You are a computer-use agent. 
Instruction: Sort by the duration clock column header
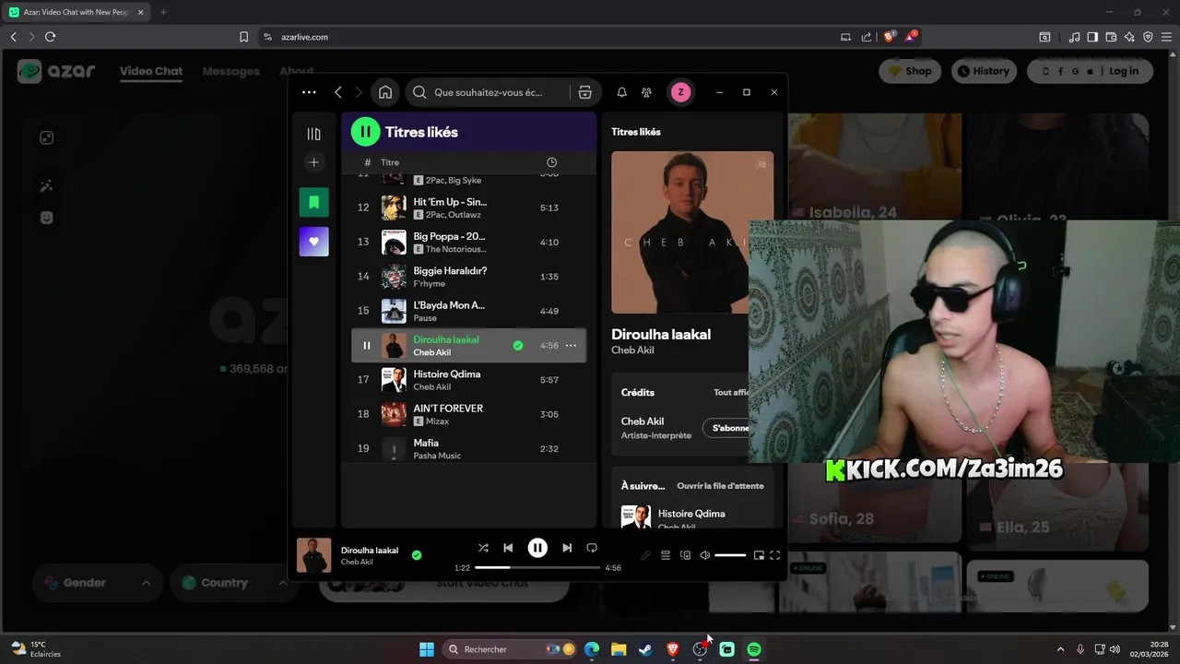551,162
